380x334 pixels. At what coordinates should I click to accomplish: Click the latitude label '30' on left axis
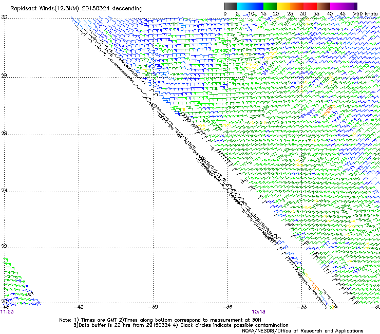click(4, 17)
